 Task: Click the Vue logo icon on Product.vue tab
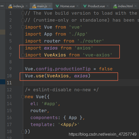click(85, 6)
